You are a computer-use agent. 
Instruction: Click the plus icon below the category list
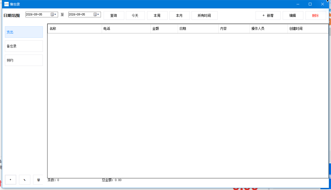[x=11, y=180]
